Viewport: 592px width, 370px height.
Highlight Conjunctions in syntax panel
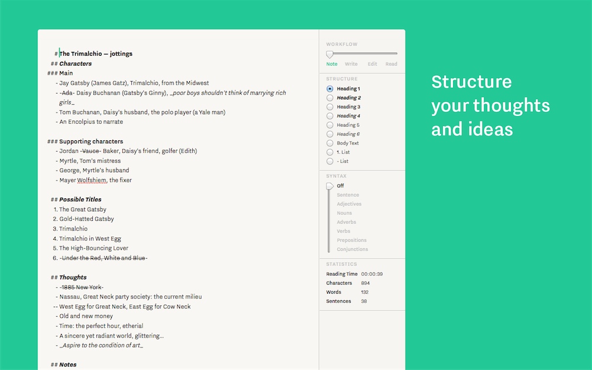point(352,249)
